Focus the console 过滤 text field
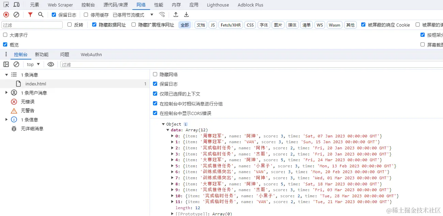Screen dimensions: 443x216 [251, 64]
